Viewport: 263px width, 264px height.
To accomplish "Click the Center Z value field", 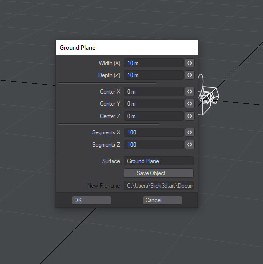I will click(153, 116).
